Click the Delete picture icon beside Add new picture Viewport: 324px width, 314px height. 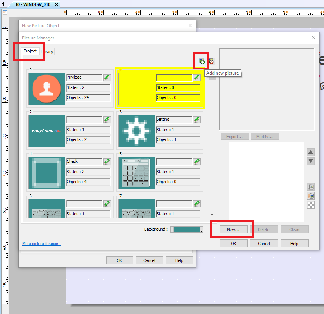pos(211,61)
